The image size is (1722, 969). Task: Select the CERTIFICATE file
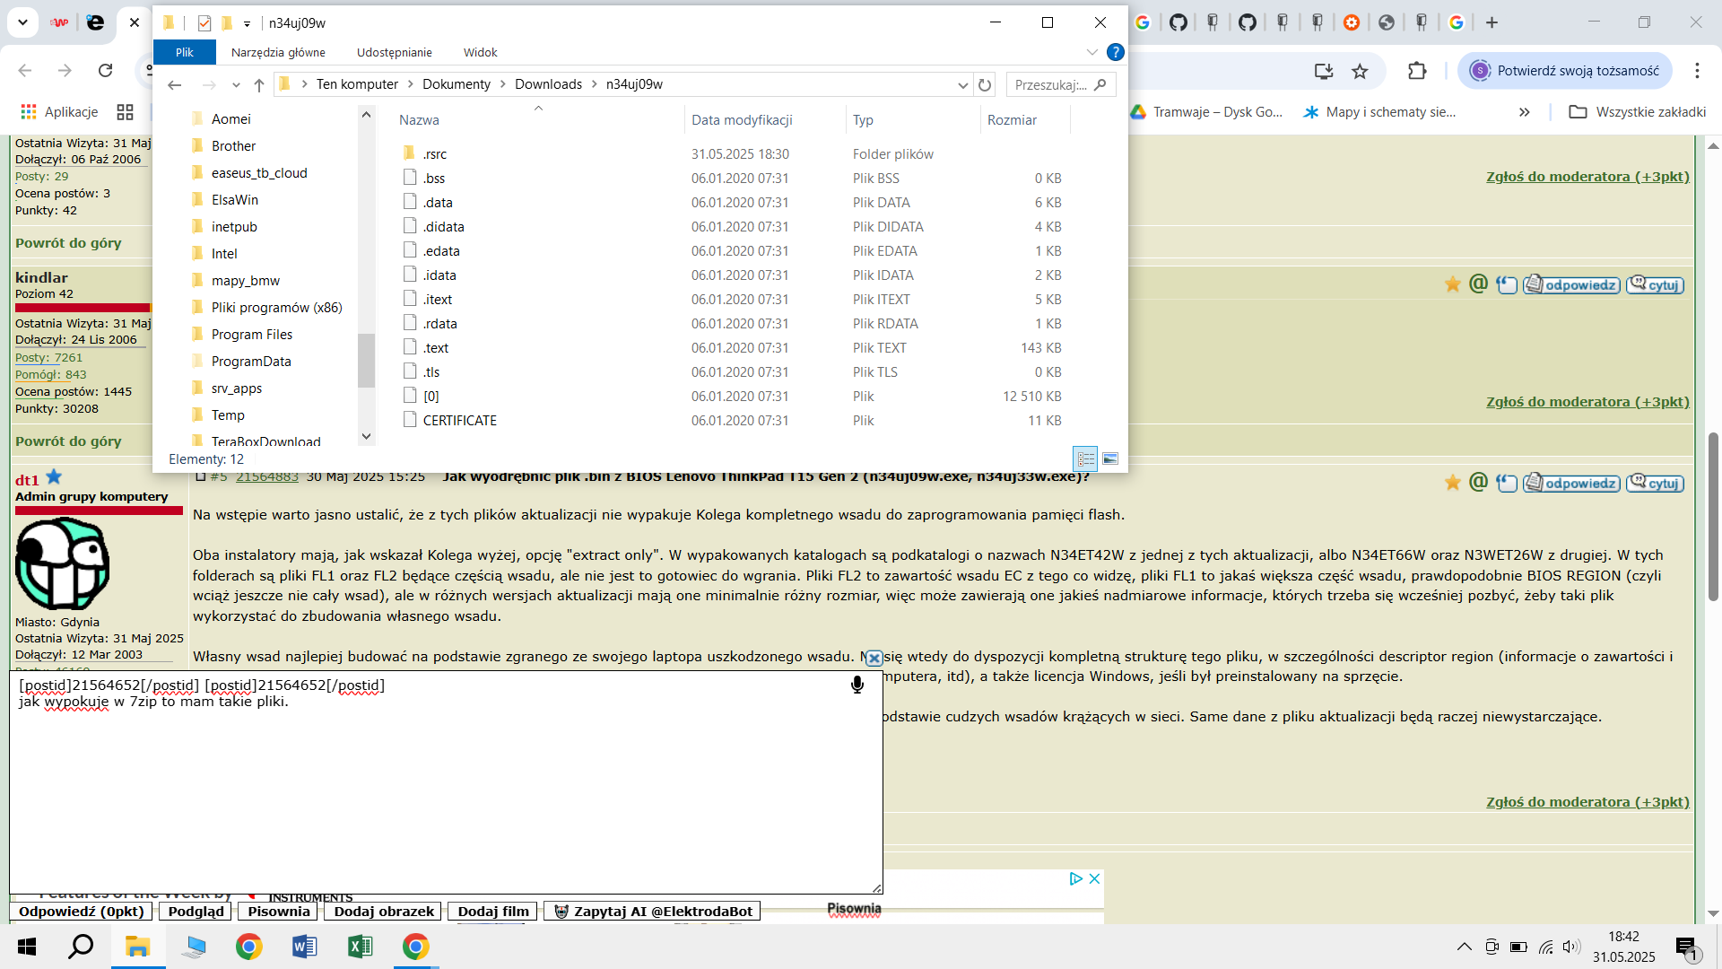[x=460, y=421]
